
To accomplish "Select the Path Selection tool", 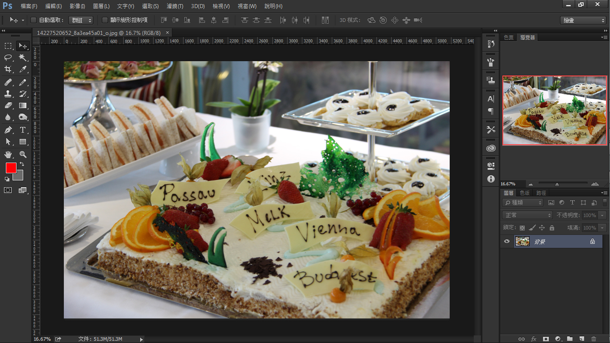I will [x=8, y=142].
